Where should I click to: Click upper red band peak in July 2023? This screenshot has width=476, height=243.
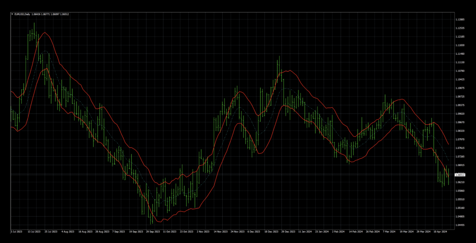(45, 32)
